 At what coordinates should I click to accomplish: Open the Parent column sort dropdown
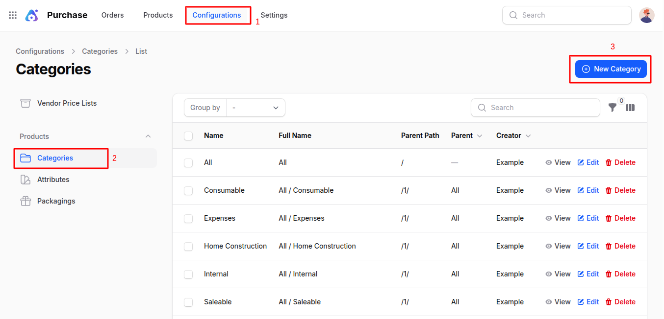click(x=480, y=136)
